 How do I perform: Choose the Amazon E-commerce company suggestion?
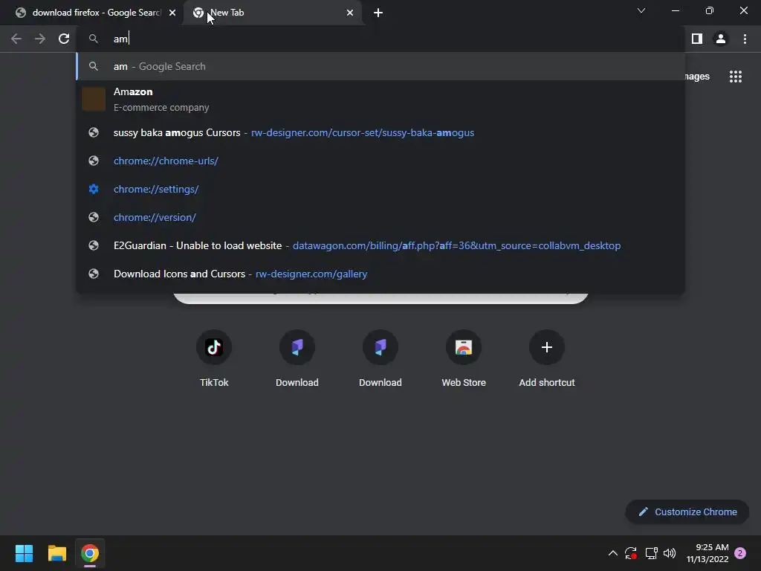click(x=380, y=99)
